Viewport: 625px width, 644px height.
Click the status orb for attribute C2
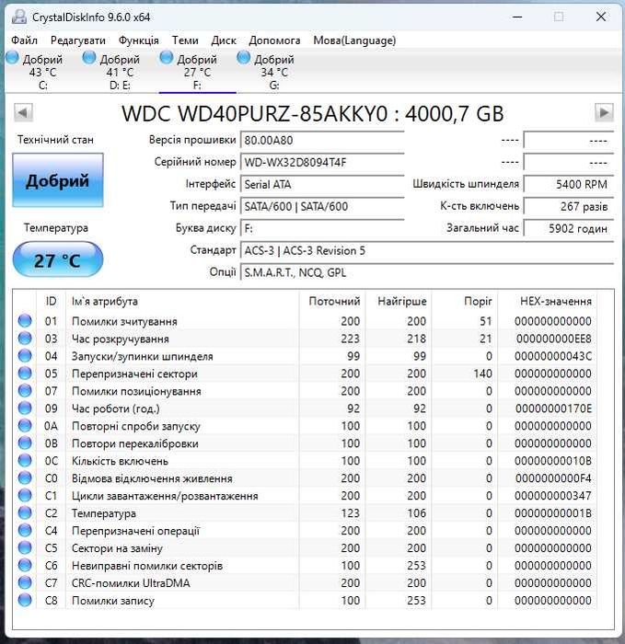pyautogui.click(x=25, y=513)
